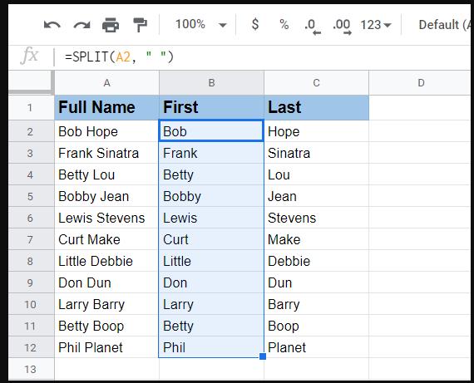This screenshot has height=383, width=474.
Task: Select the Phil Planet cell
Action: (x=106, y=347)
